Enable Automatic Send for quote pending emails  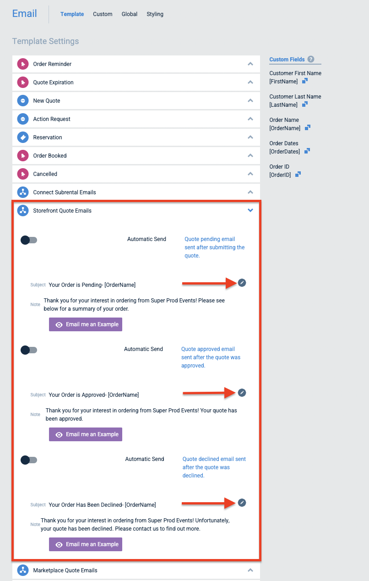[29, 240]
